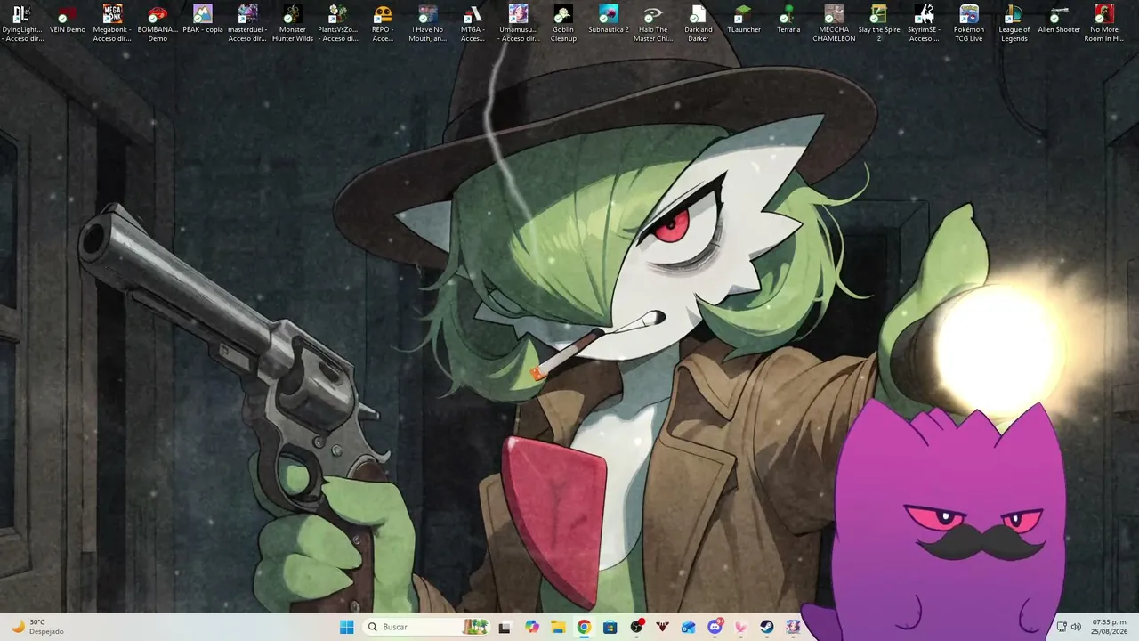Launch Copilot from the taskbar
The image size is (1139, 641).
[532, 627]
